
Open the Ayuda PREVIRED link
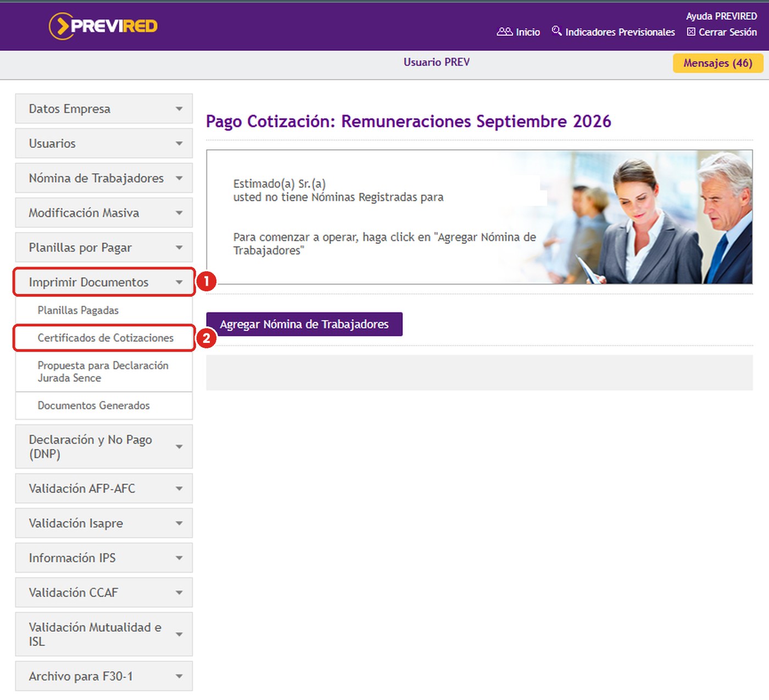click(x=721, y=16)
